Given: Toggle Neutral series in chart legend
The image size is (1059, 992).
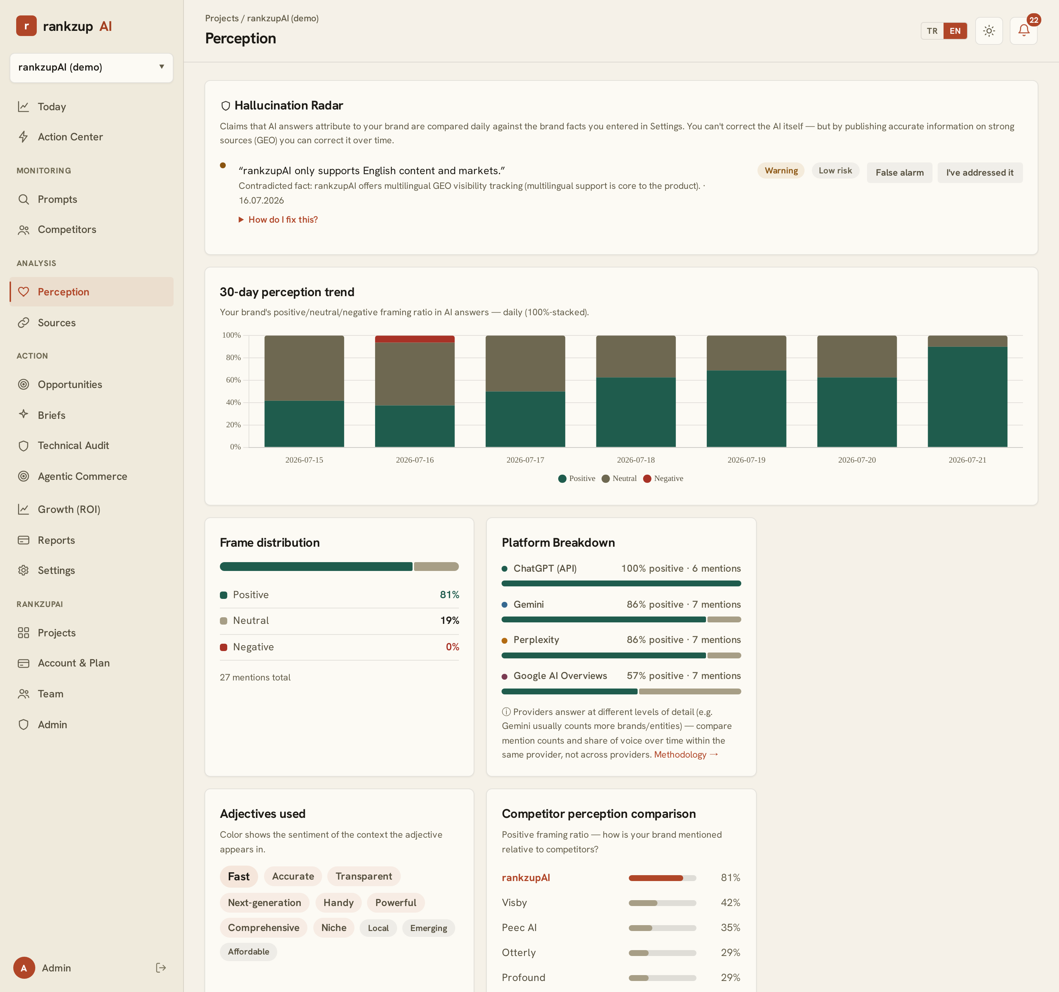Looking at the screenshot, I should coord(619,478).
